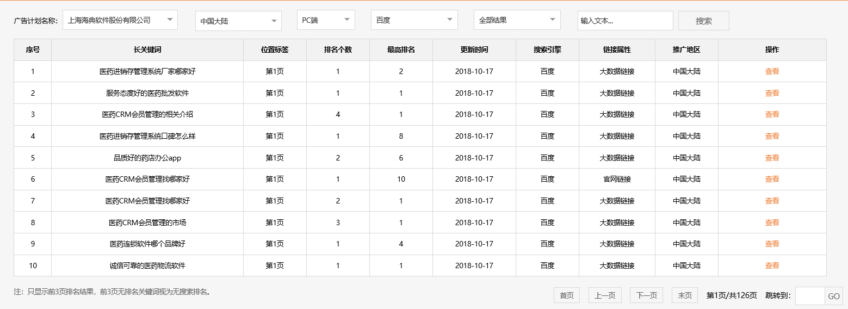
Task: Open 查看 for 品质好的药店办公app
Action: (x=772, y=158)
